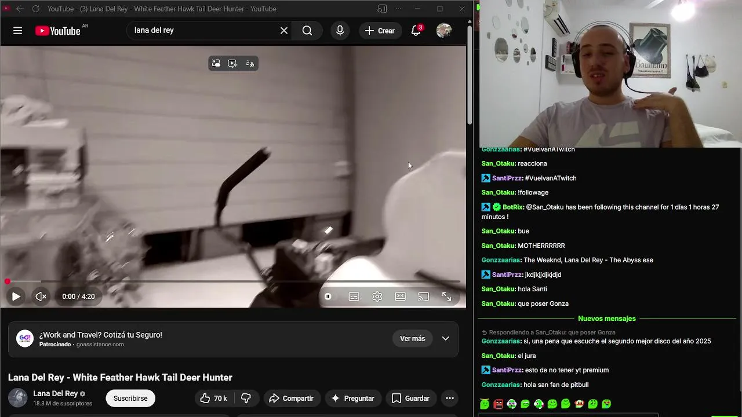Open the three-dot title bar menu
The height and width of the screenshot is (417, 742).
click(x=398, y=9)
